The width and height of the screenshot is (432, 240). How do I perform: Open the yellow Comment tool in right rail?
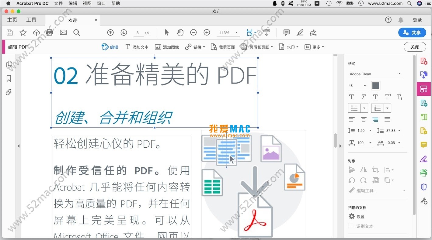point(424,145)
